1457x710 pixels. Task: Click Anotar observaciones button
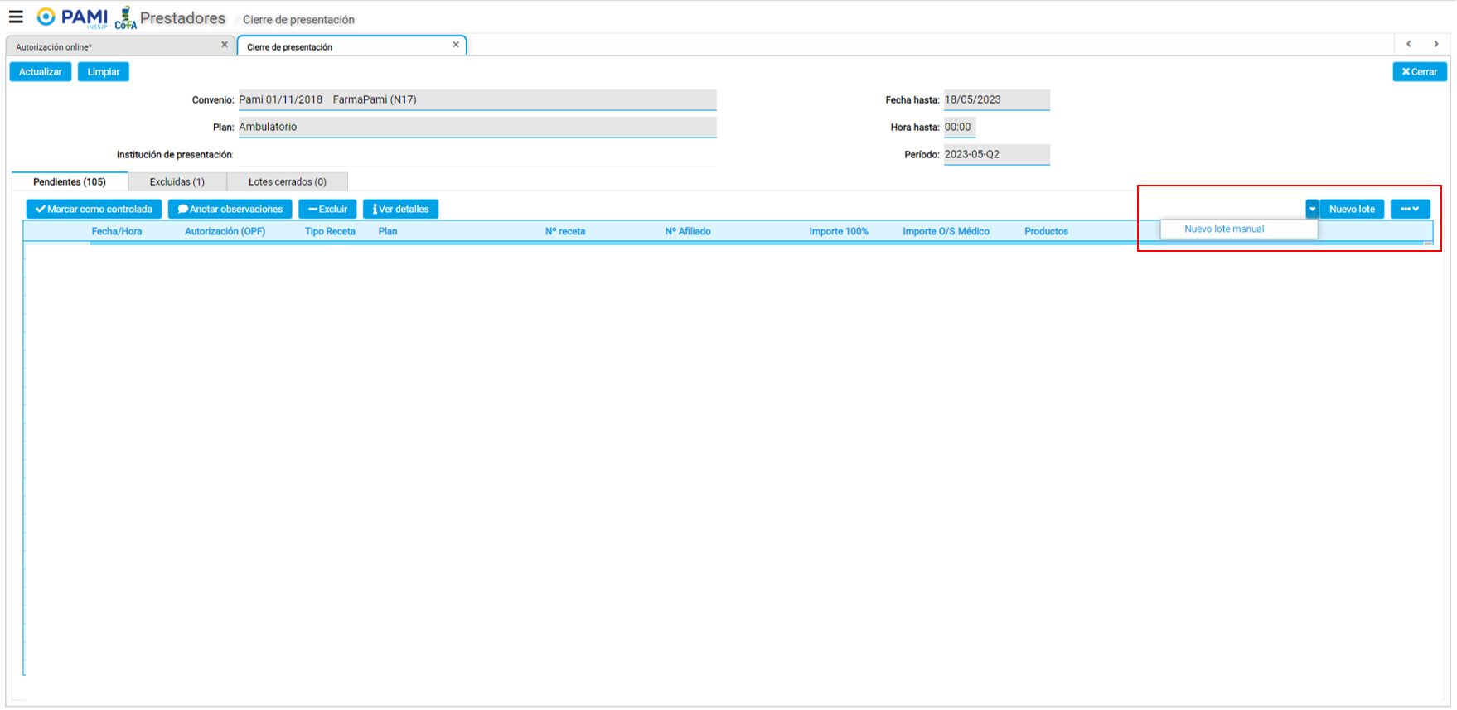tap(230, 210)
